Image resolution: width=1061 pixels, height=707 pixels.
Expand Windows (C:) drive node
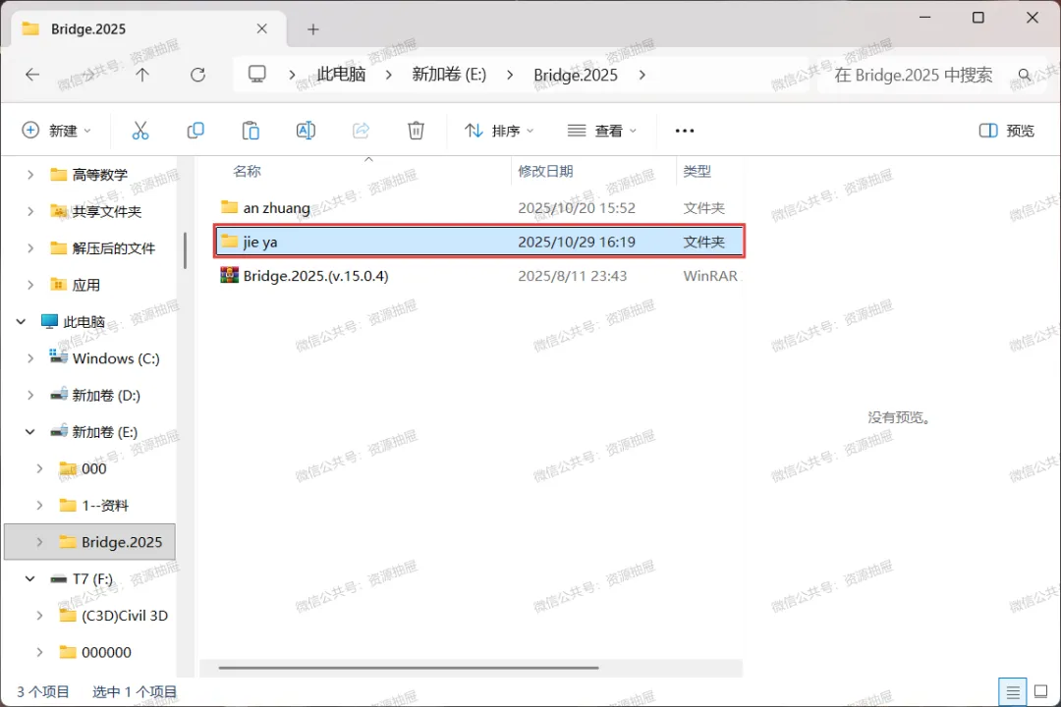(x=29, y=358)
